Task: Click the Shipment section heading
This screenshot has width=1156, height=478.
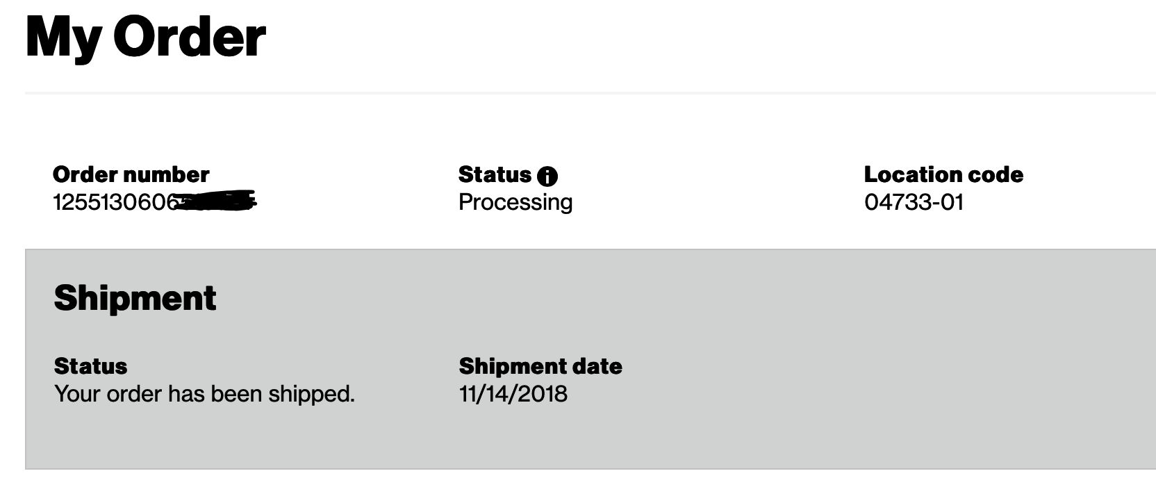Action: (x=135, y=298)
